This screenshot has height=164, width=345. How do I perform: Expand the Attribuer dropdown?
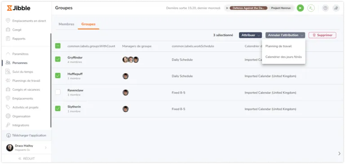coord(250,35)
